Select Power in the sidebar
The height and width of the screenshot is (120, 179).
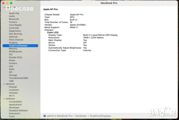[12, 60]
